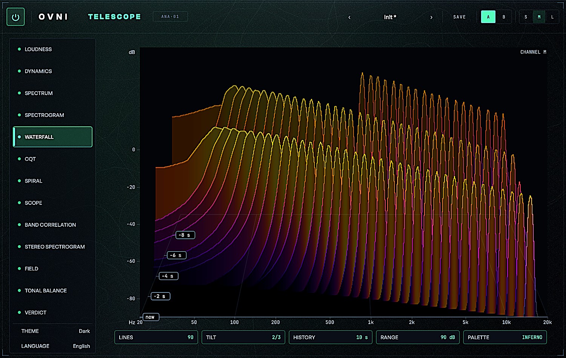Switch to the Spectrum view
This screenshot has width=566, height=358.
(52, 93)
